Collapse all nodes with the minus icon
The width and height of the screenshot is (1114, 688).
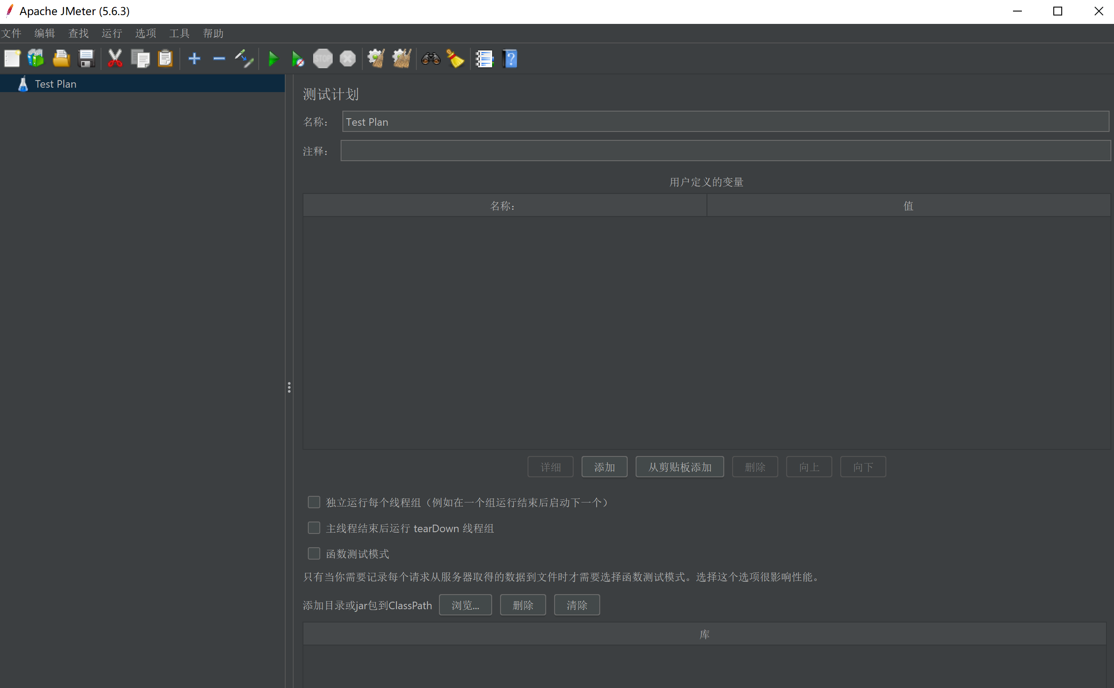pos(219,59)
